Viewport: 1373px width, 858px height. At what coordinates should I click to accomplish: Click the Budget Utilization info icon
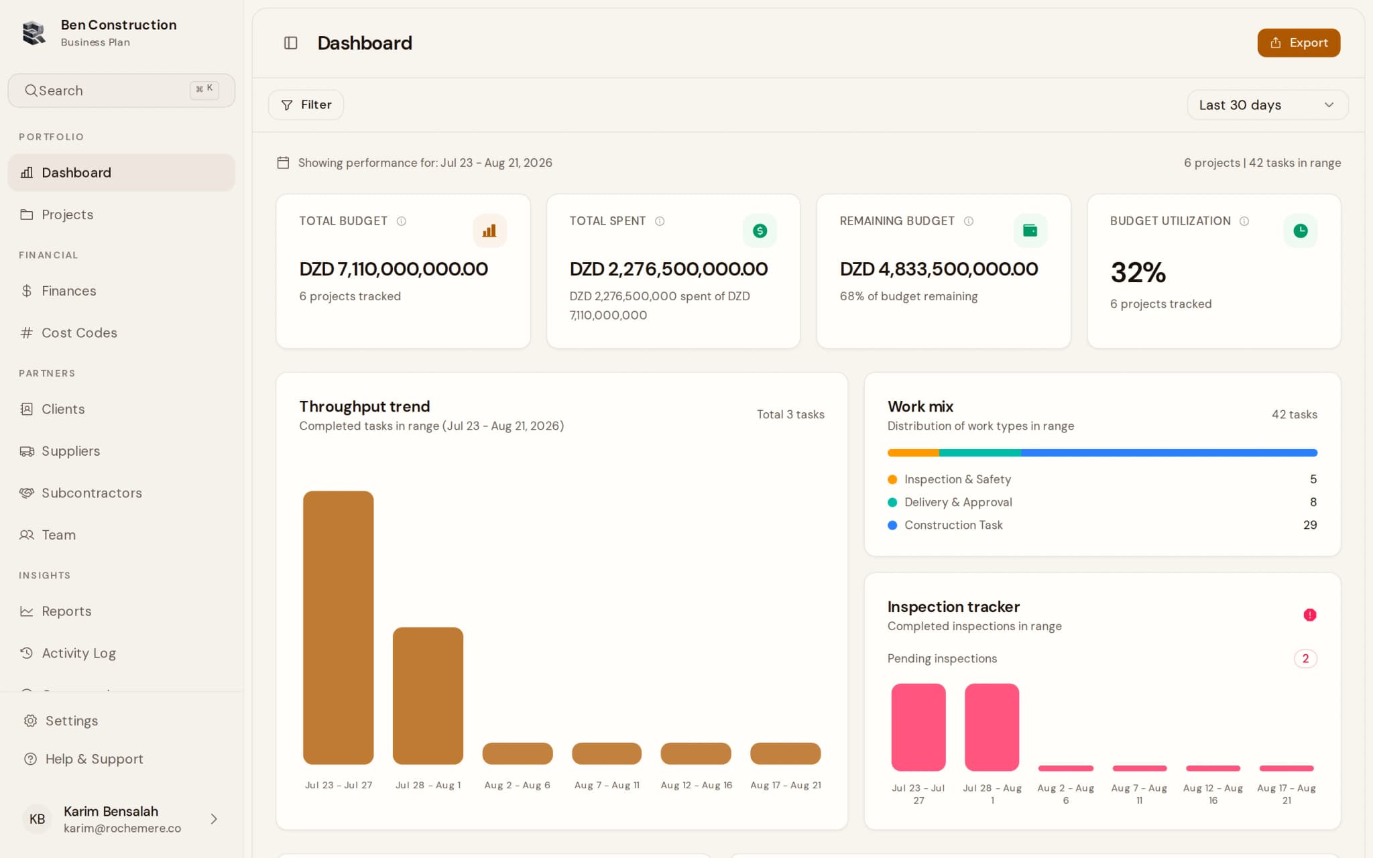click(x=1244, y=221)
